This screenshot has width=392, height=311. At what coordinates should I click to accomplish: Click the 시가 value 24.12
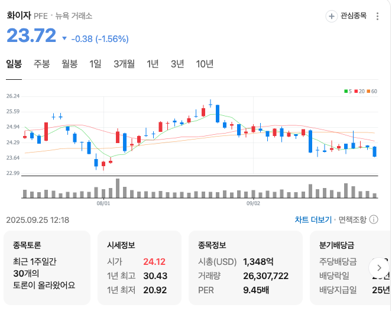coord(154,262)
